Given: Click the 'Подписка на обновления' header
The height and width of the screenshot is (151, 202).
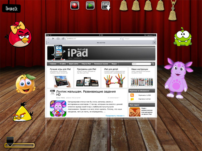Looking at the screenshot, I should tap(142, 91).
